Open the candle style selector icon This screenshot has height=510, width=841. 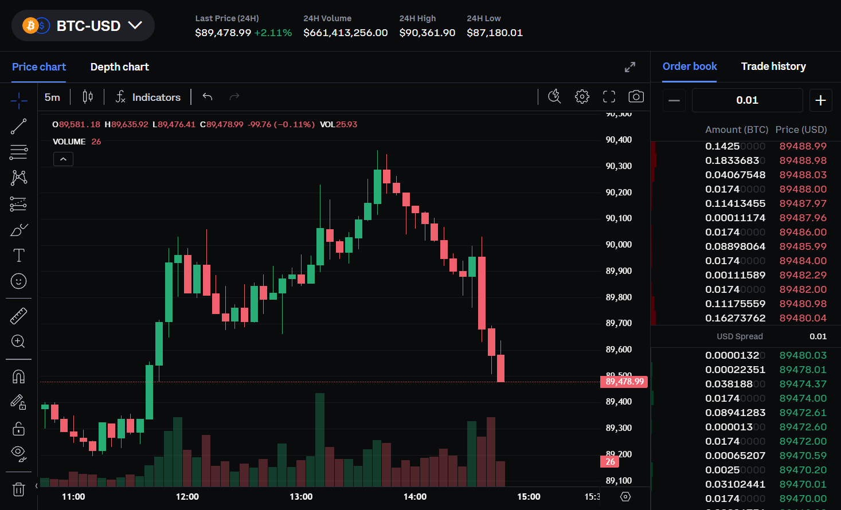[87, 96]
